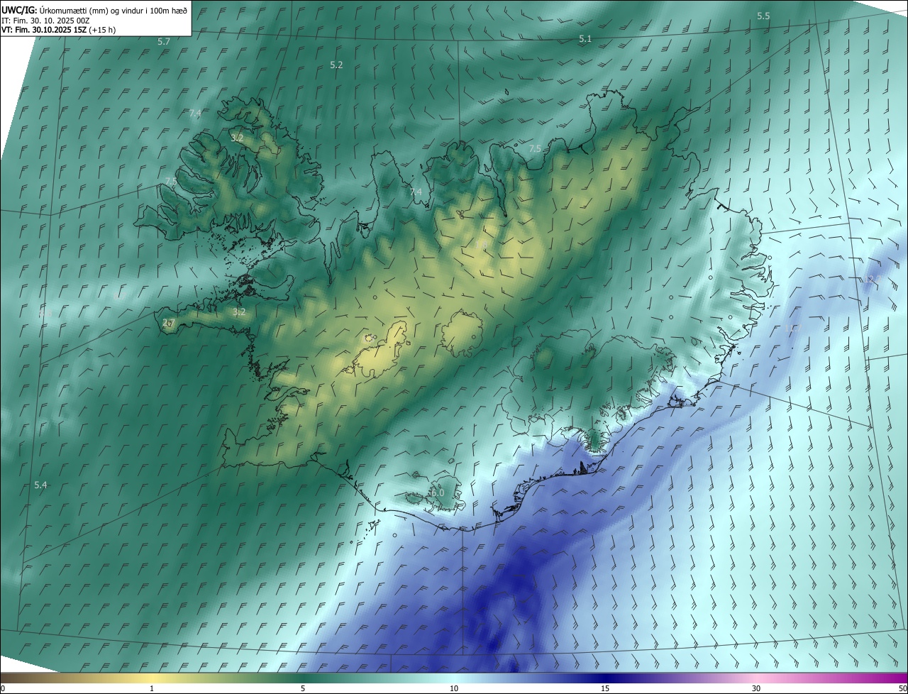The width and height of the screenshot is (908, 694).
Task: Click the 5.7 value label on the map
Action: 164,42
